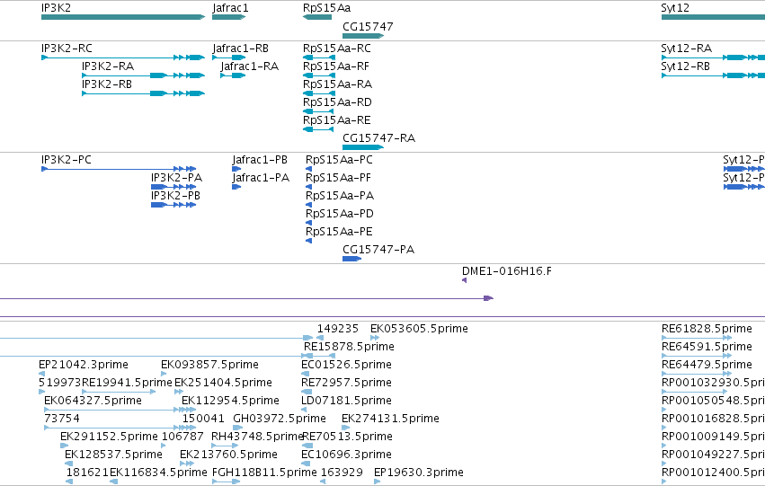
Task: Select EST EK251404.5prime
Action: [x=179, y=392]
